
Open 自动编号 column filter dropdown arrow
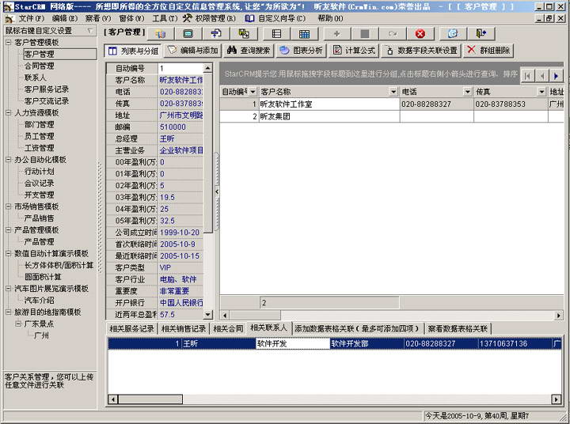pyautogui.click(x=253, y=92)
